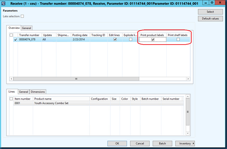Switch to the upper General tab
The height and width of the screenshot is (149, 227).
click(x=26, y=28)
